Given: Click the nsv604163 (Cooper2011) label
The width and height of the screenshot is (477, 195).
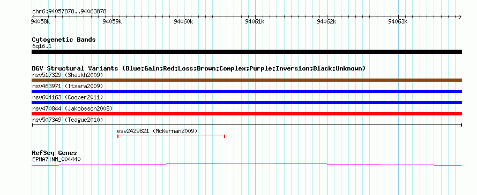Looking at the screenshot, I should 68,97.
